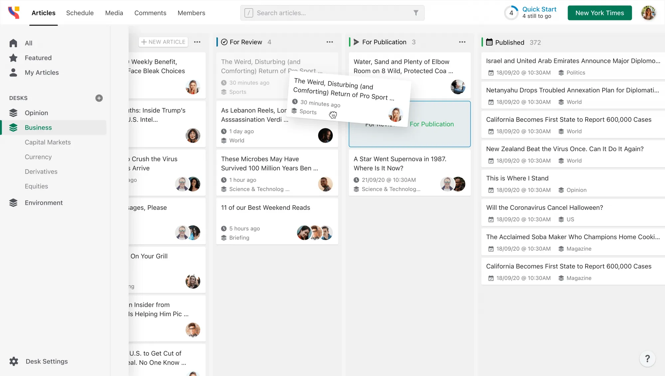Select Derivatives sub-desk
The width and height of the screenshot is (665, 376).
41,172
